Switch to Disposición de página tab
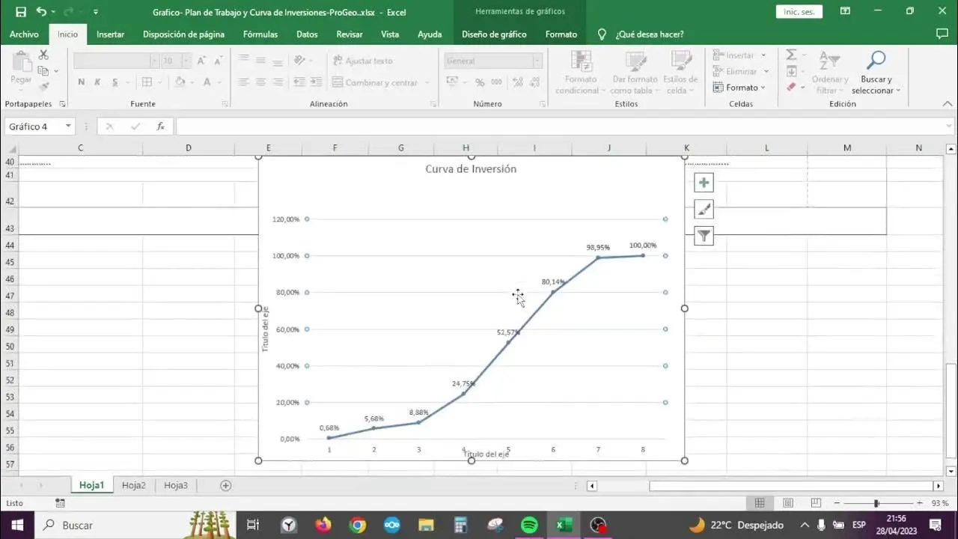This screenshot has width=958, height=539. [x=183, y=34]
